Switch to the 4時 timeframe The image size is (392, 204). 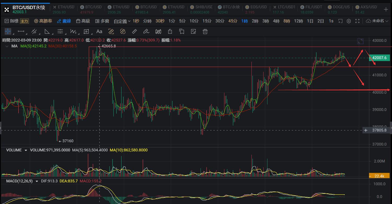pyautogui.click(x=276, y=21)
